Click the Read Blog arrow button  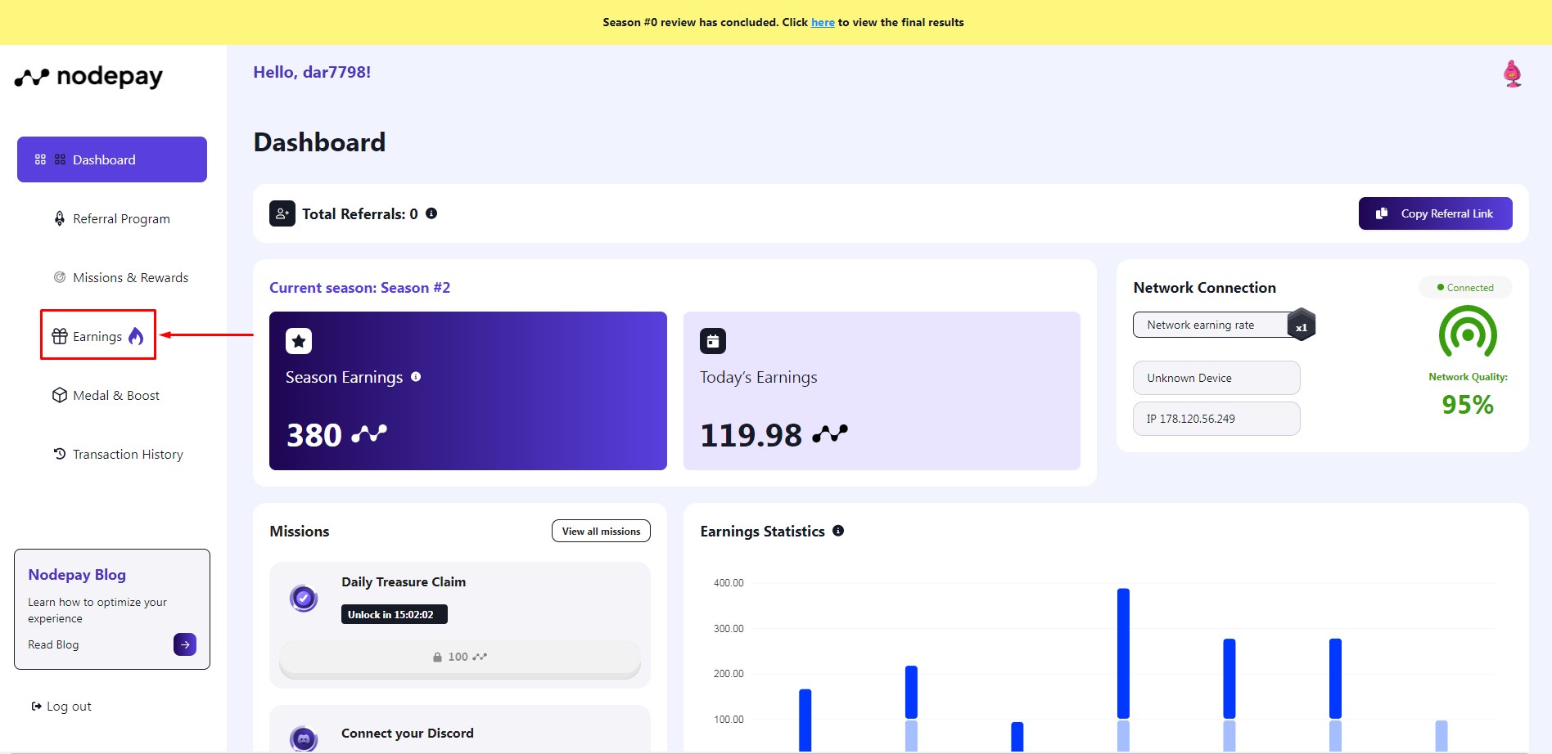click(185, 644)
